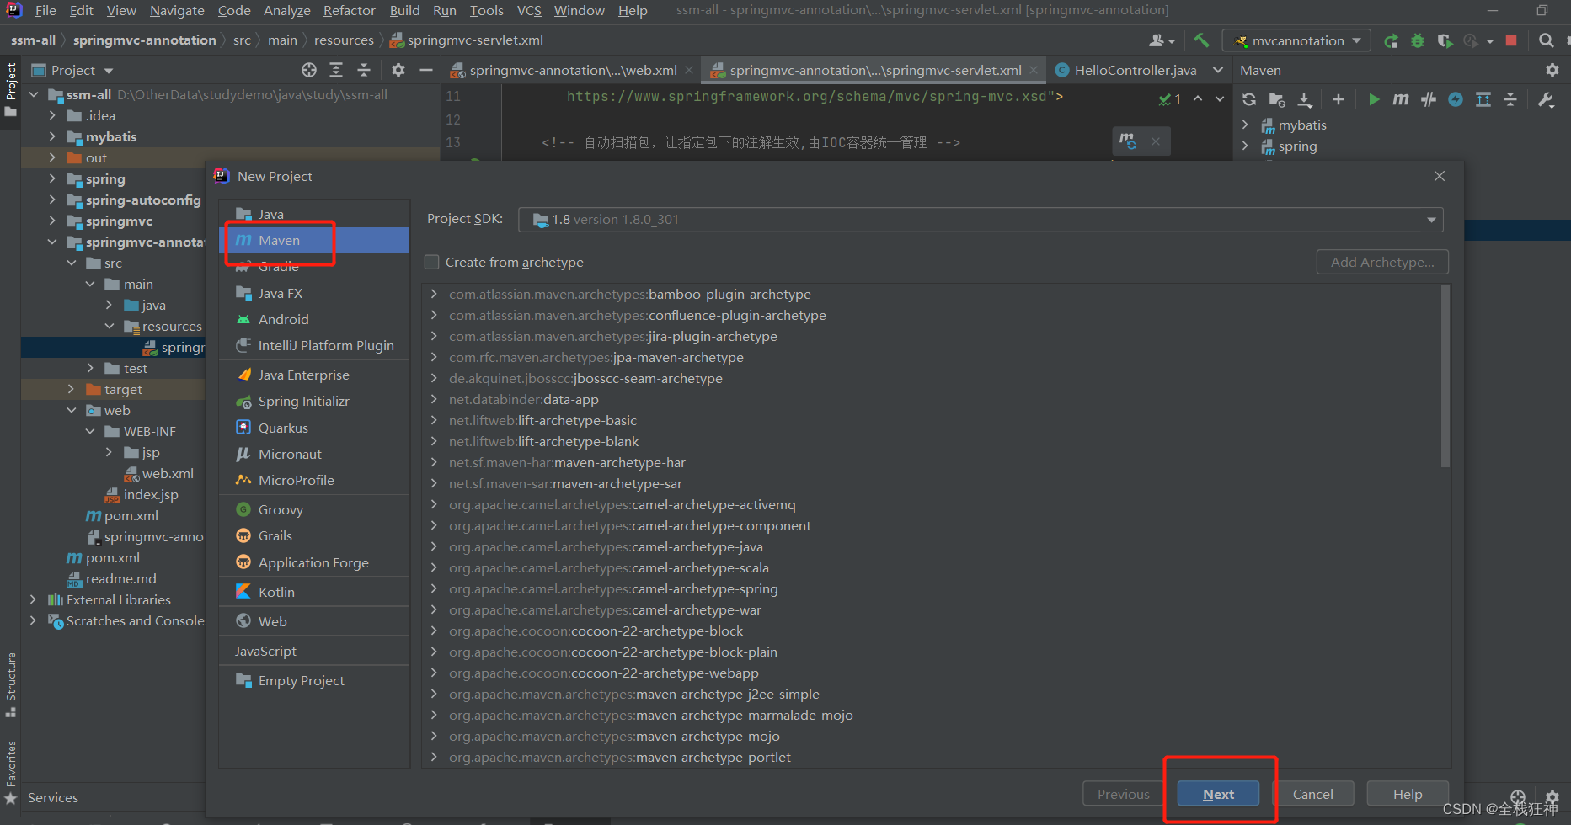Open the VCS menu
The width and height of the screenshot is (1571, 825).
coord(529,10)
